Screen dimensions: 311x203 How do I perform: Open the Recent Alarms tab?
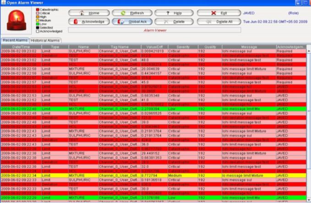pos(15,40)
